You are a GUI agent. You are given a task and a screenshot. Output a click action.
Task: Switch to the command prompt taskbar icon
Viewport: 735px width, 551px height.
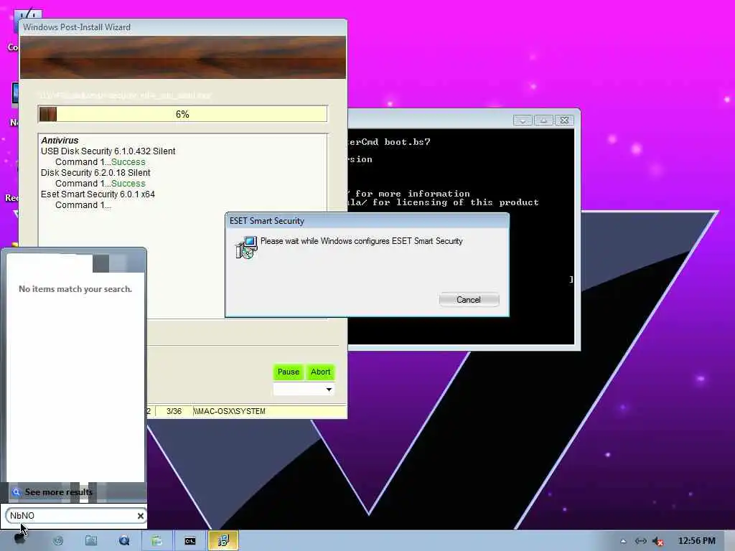pyautogui.click(x=189, y=541)
